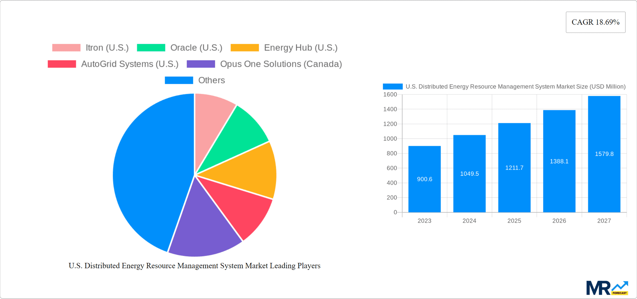Viewport: 637px width, 299px height.
Task: Click the bar chart's blue series legend marker
Action: [392, 86]
